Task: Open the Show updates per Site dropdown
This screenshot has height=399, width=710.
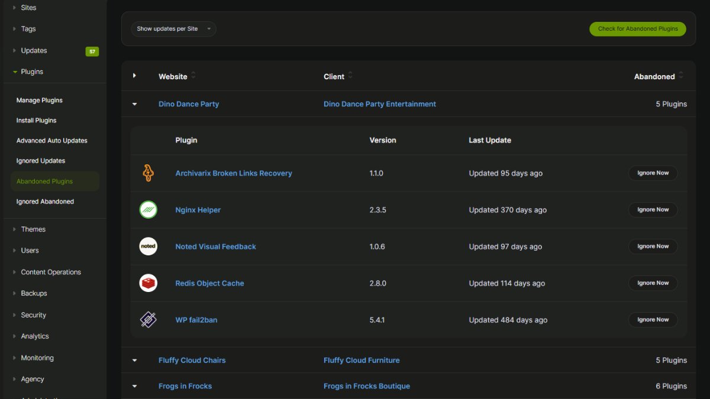Action: coord(173,29)
